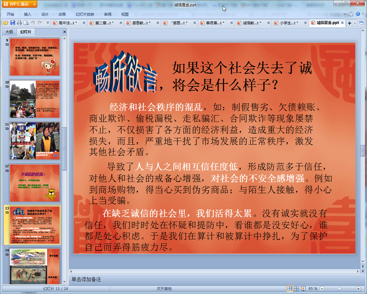This screenshot has width=367, height=294.
Task: Collapse the ribbon using the chevron arrow
Action: click(345, 14)
